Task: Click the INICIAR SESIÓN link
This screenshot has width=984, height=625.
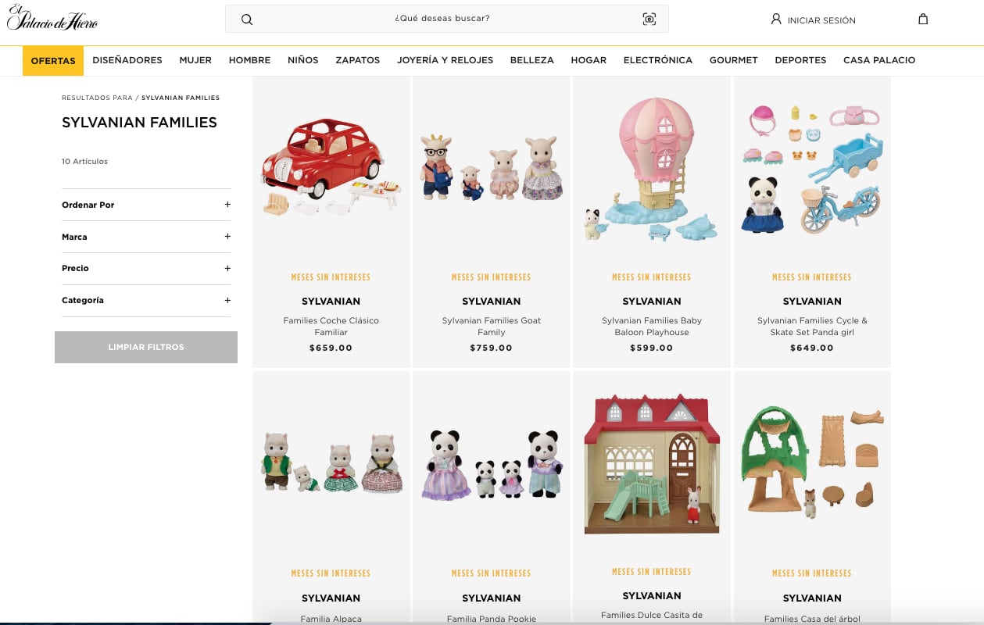Action: (x=821, y=20)
